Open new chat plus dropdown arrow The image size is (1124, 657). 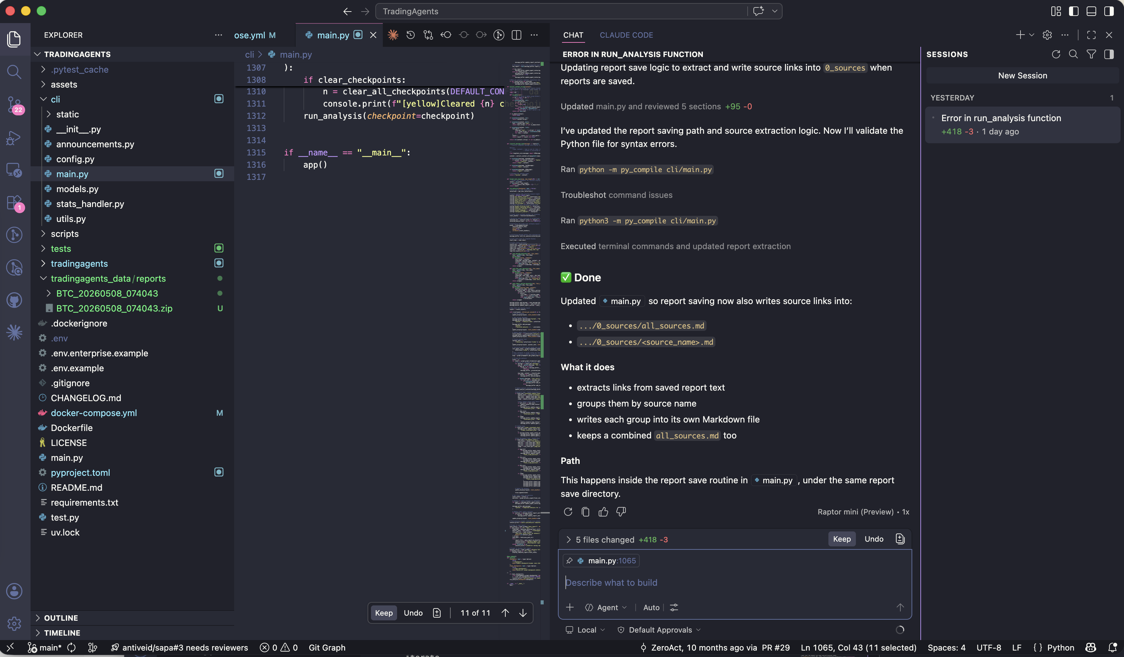coord(1031,35)
